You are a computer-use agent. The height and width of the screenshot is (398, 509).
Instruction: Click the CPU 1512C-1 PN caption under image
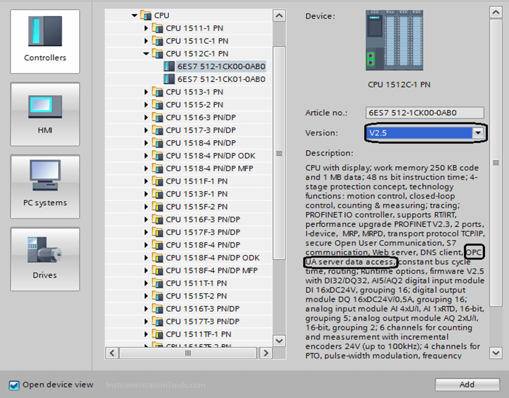click(x=399, y=85)
